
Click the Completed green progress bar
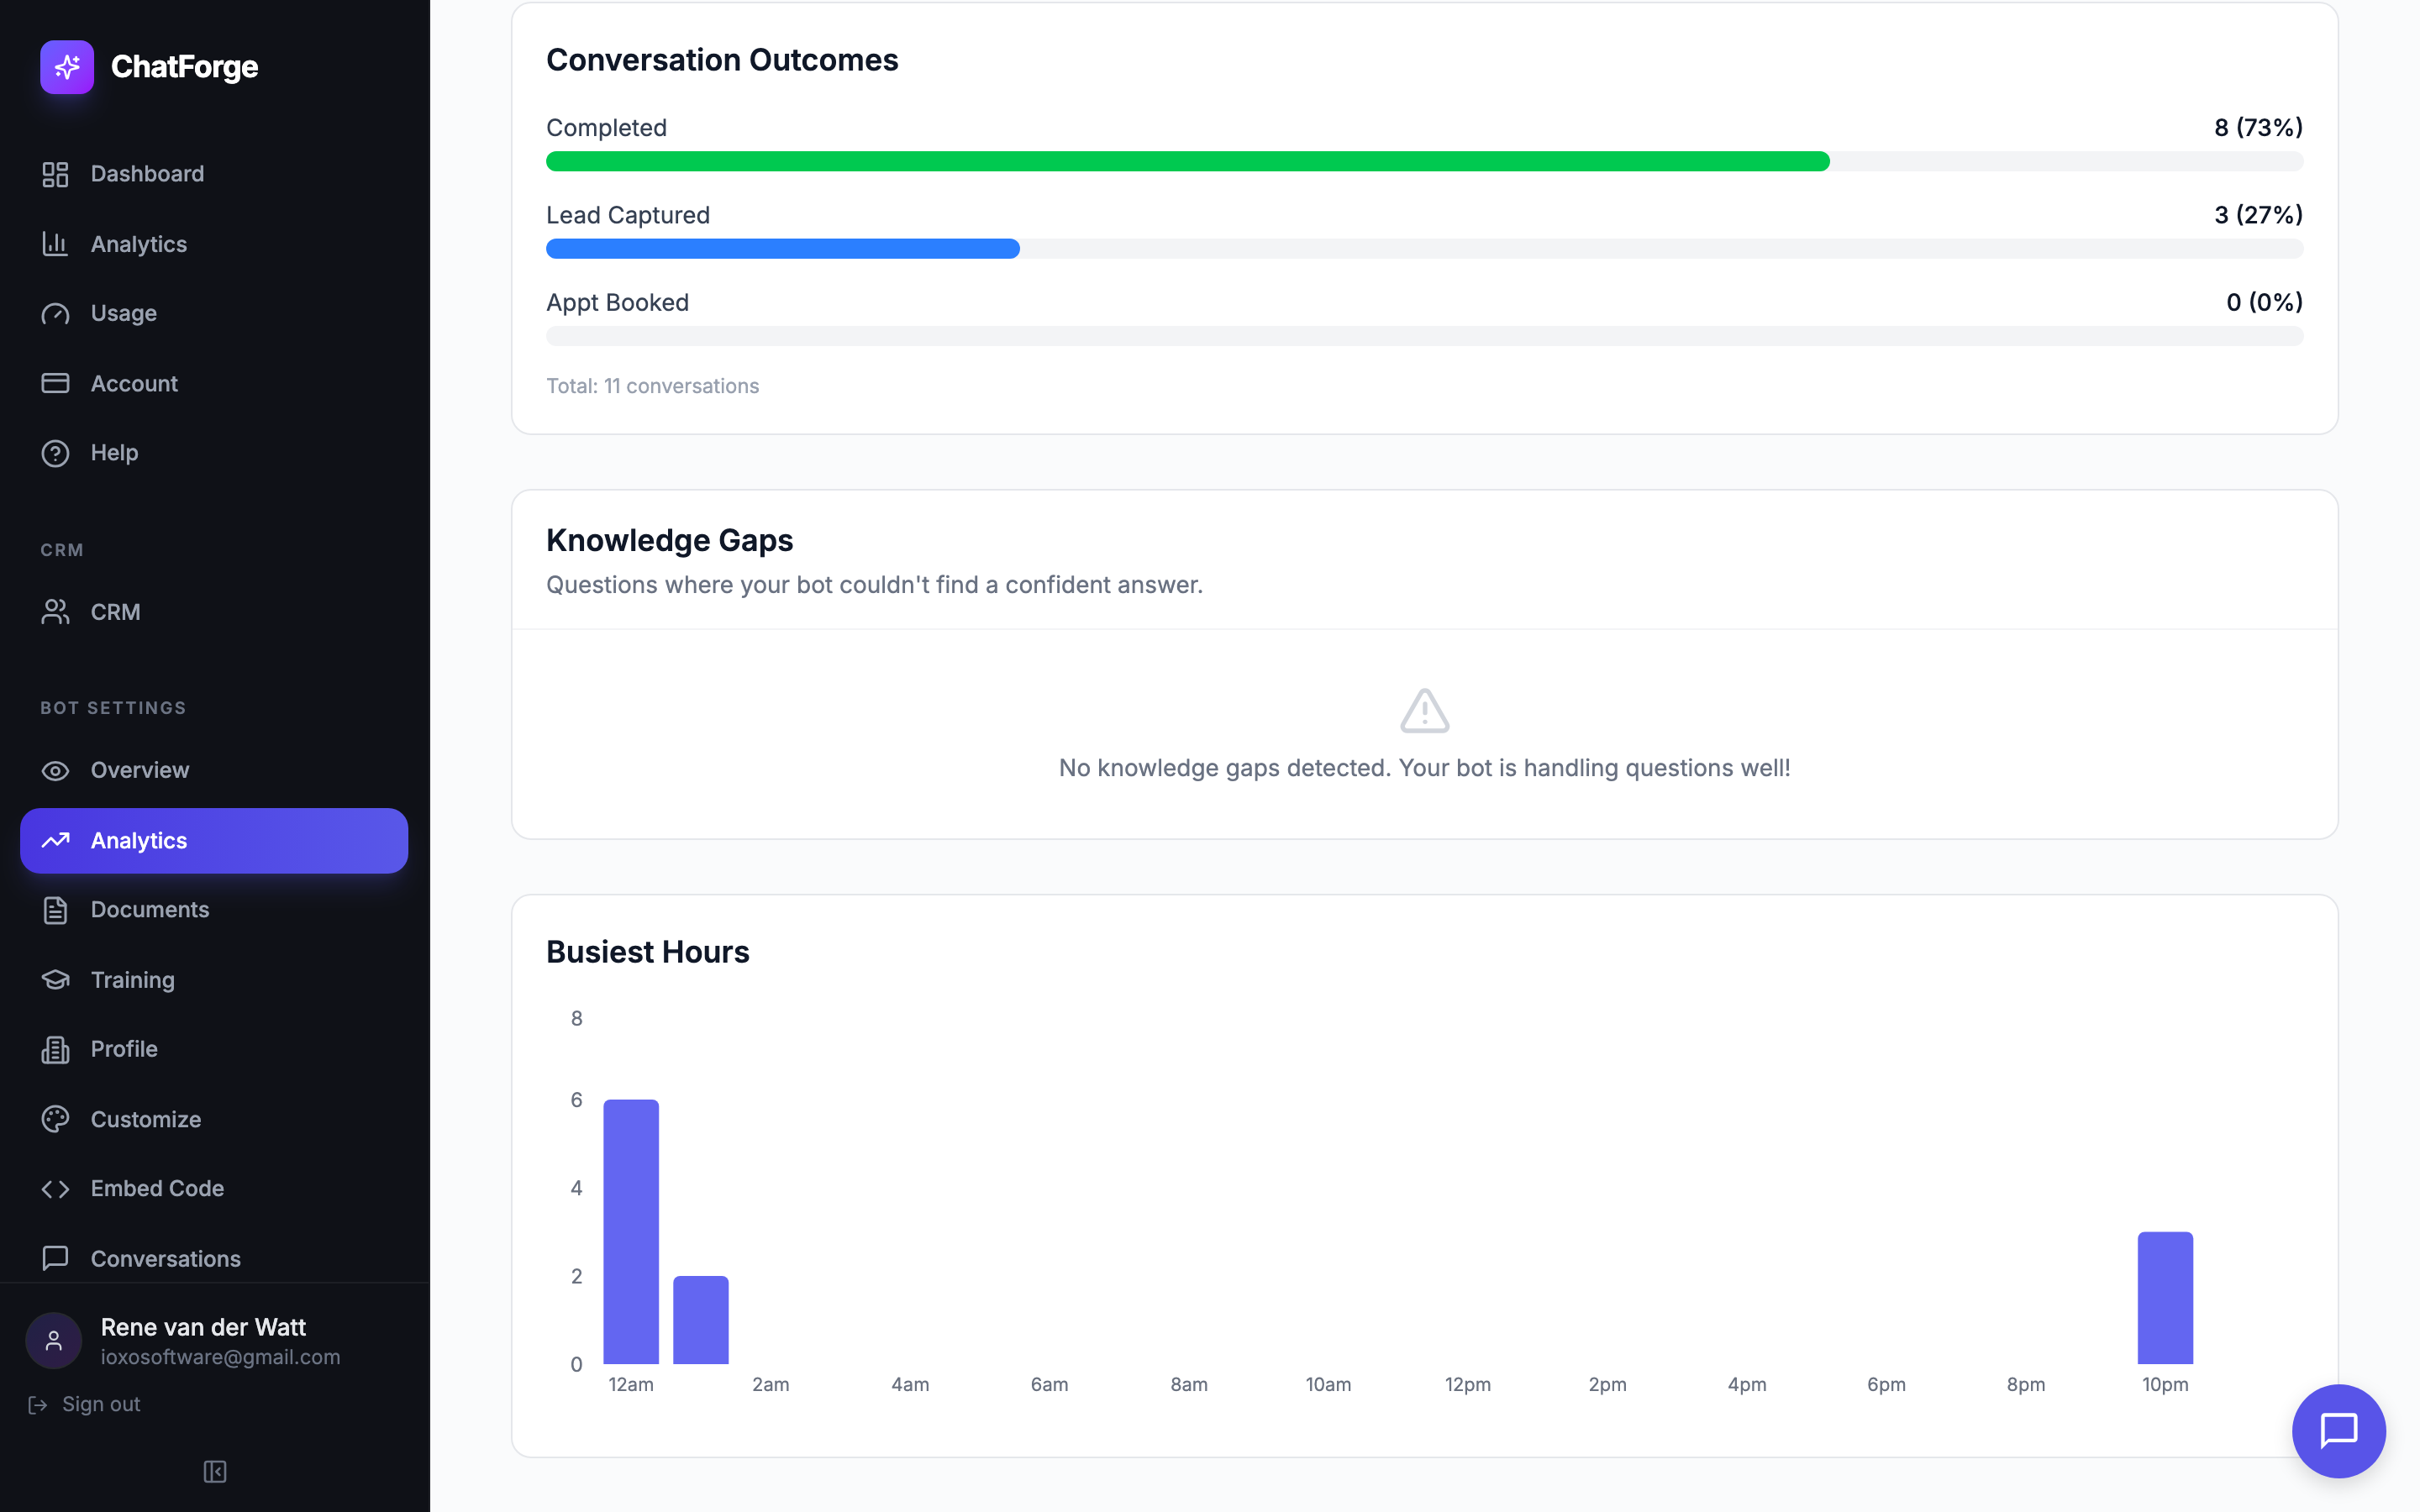[x=1187, y=161]
